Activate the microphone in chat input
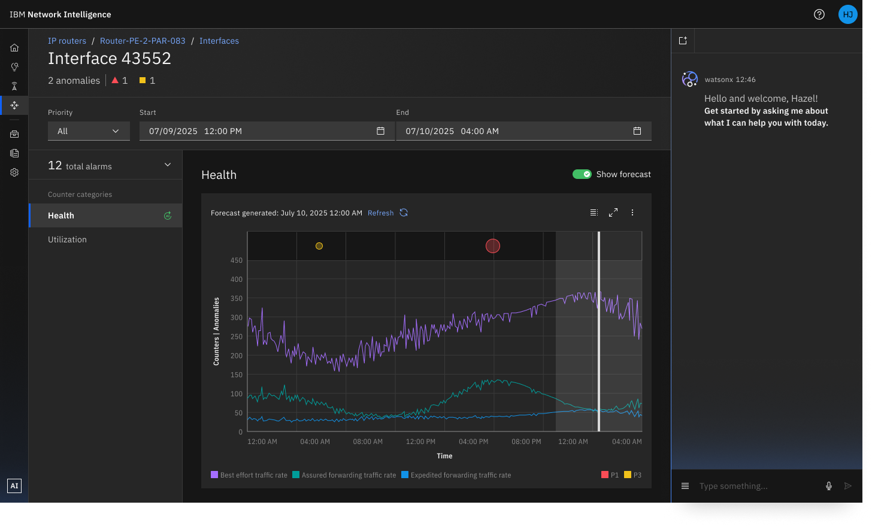Screen dimensions: 872x526 pos(828,485)
